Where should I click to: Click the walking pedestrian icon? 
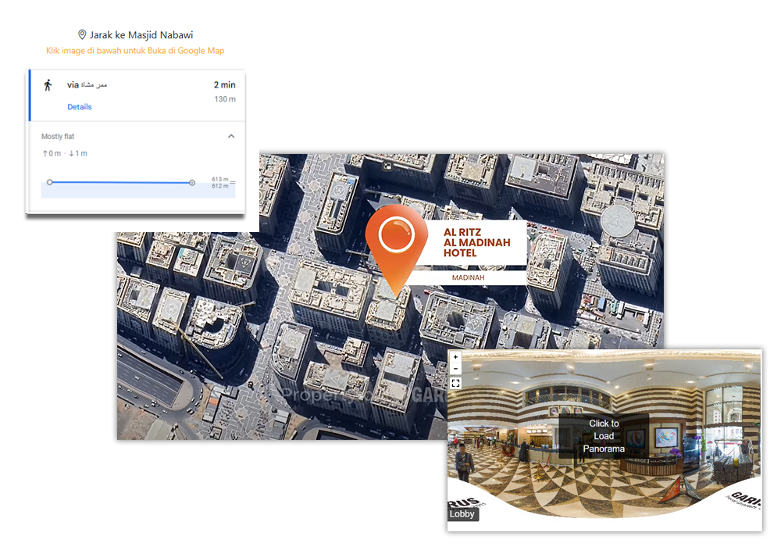tap(48, 85)
